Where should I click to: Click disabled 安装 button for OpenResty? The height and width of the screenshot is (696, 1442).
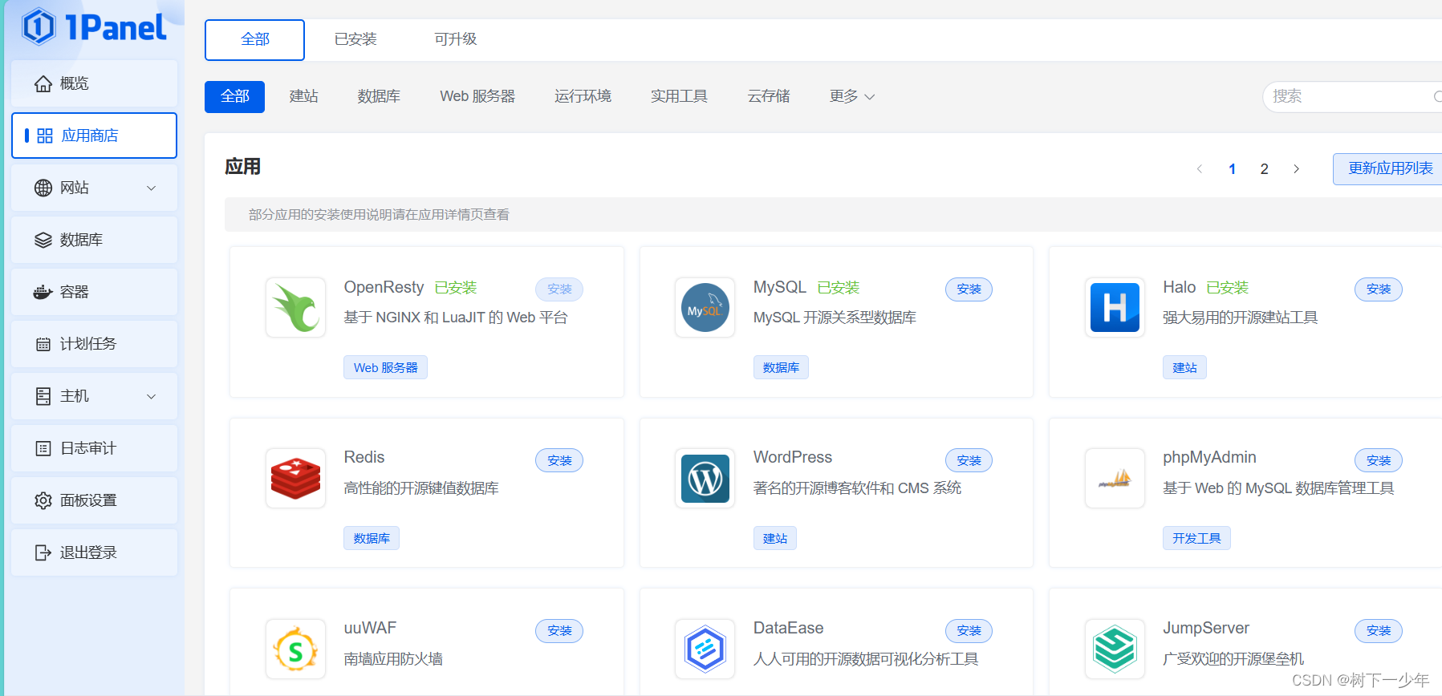click(559, 289)
